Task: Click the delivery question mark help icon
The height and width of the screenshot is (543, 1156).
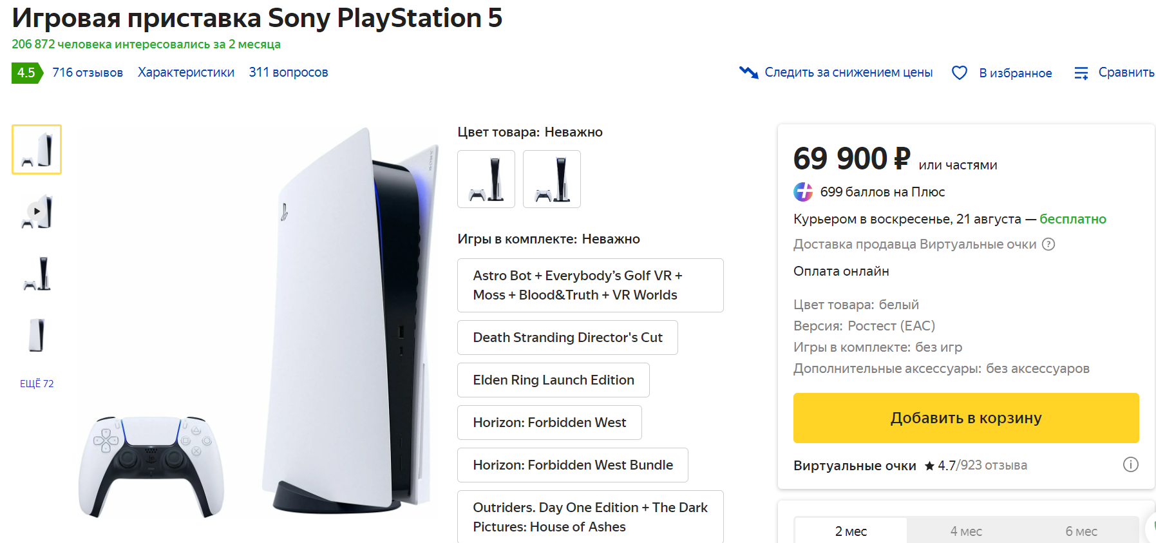Action: (1048, 244)
